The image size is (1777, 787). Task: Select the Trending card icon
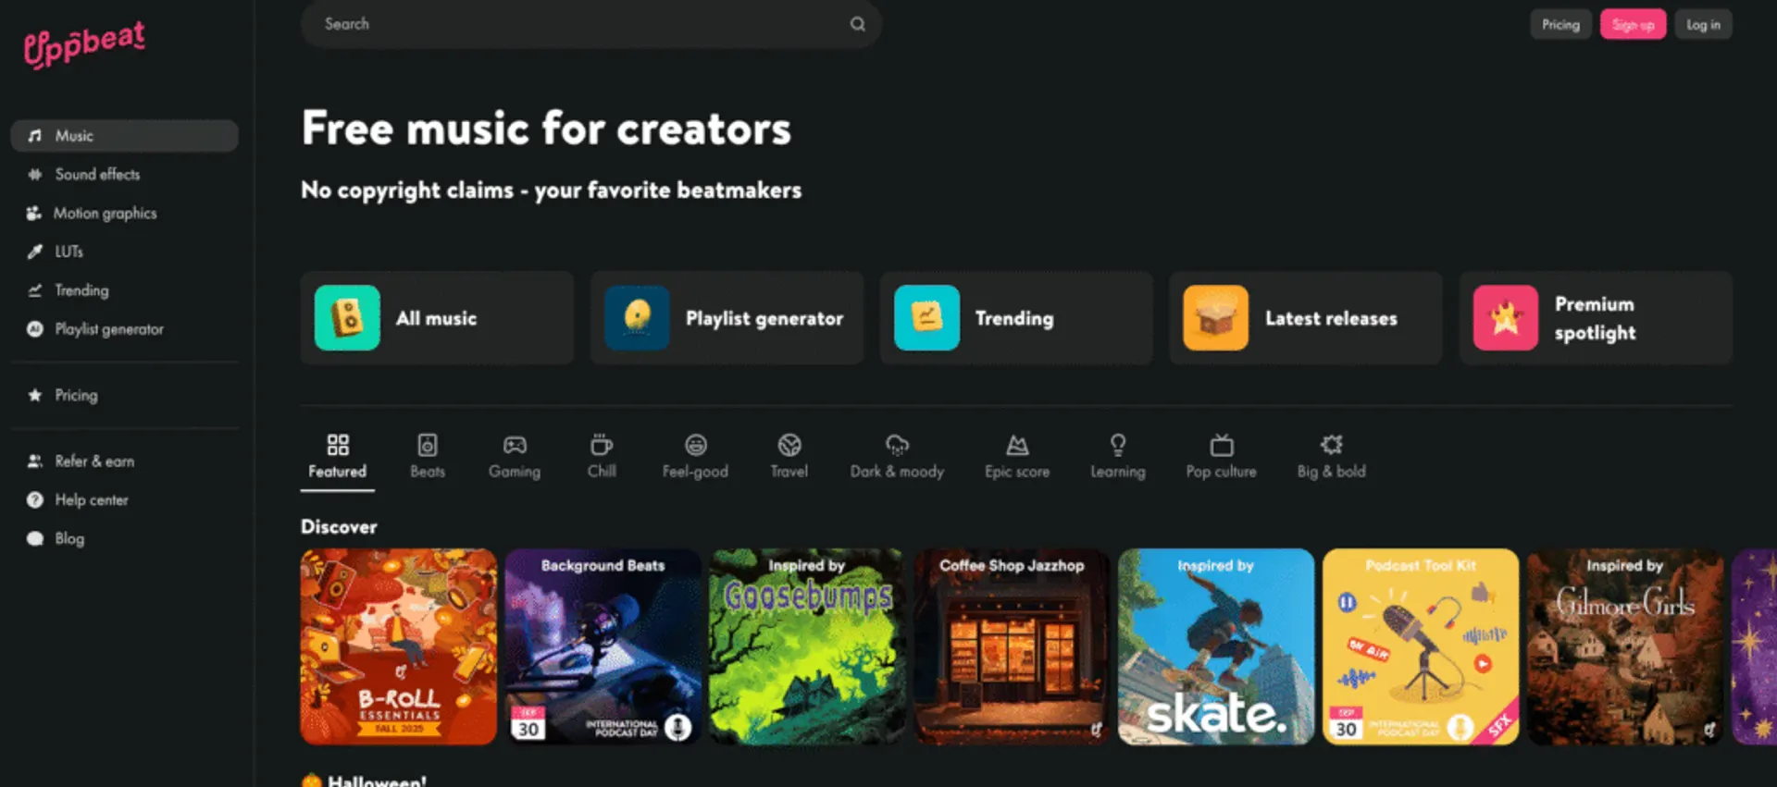(x=926, y=318)
